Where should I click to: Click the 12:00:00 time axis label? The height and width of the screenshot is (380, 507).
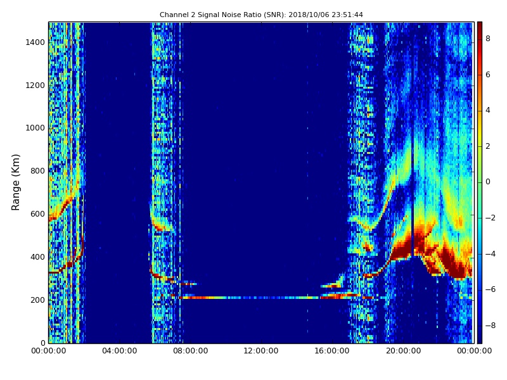261,351
